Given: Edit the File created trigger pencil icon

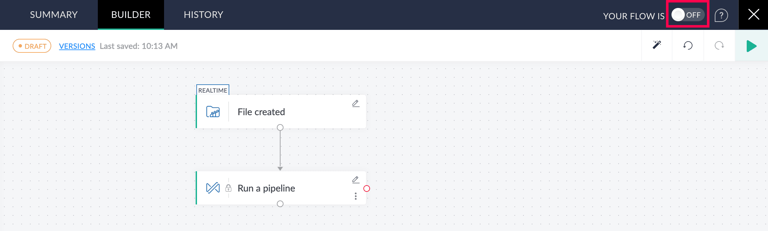Looking at the screenshot, I should coord(356,104).
